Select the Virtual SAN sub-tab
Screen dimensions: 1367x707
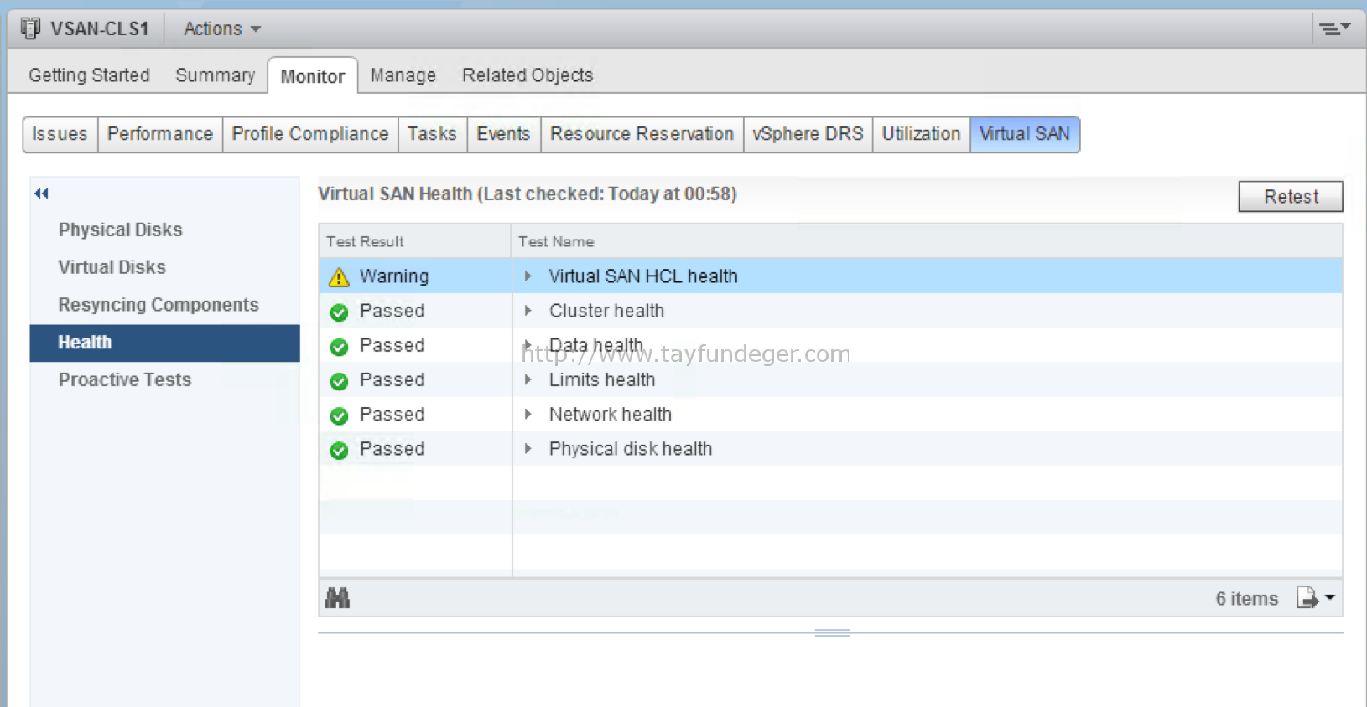1025,134
